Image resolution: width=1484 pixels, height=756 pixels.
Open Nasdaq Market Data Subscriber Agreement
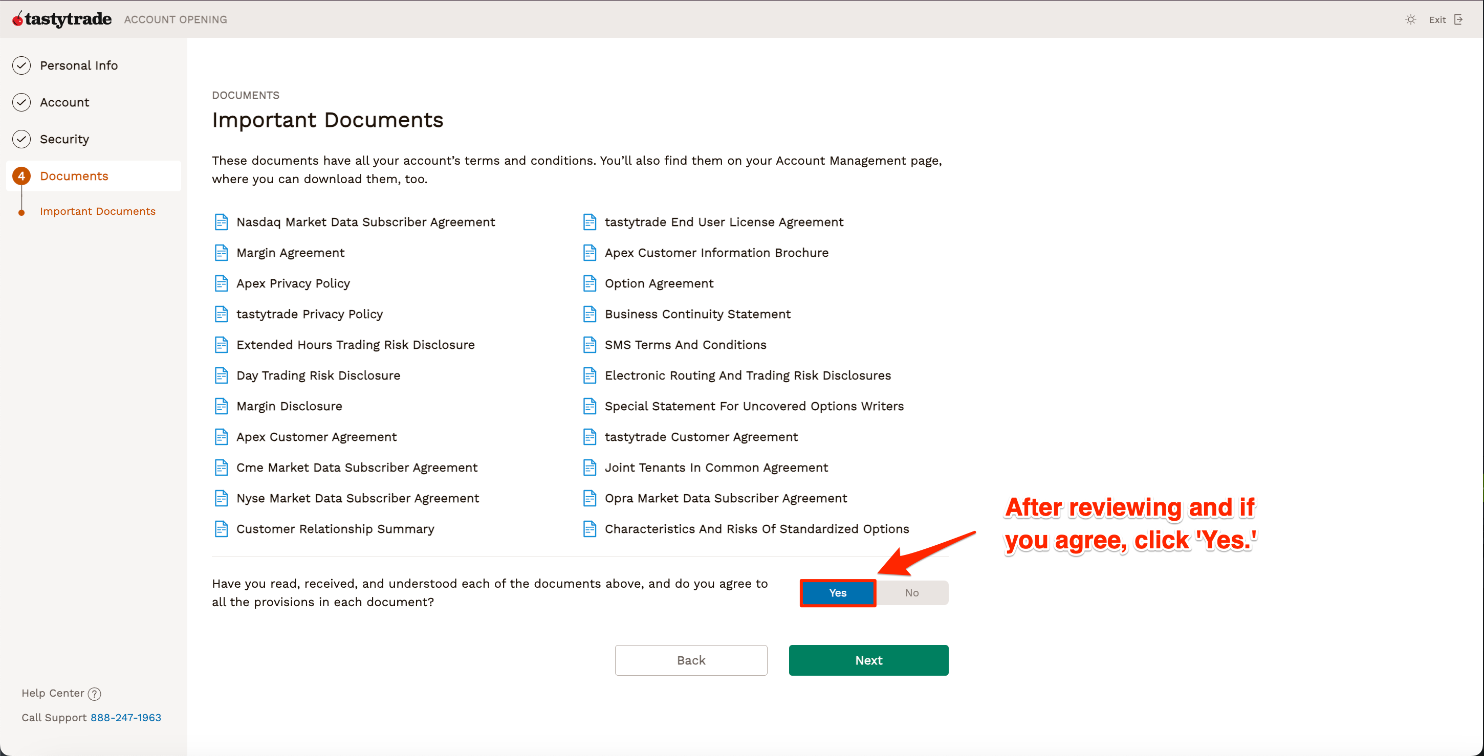click(x=365, y=223)
